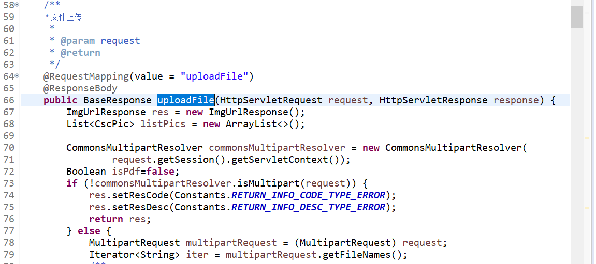Click the upper yellow warning marker in overview ruler
Viewport: 596px width, 264px height.
coord(587,138)
